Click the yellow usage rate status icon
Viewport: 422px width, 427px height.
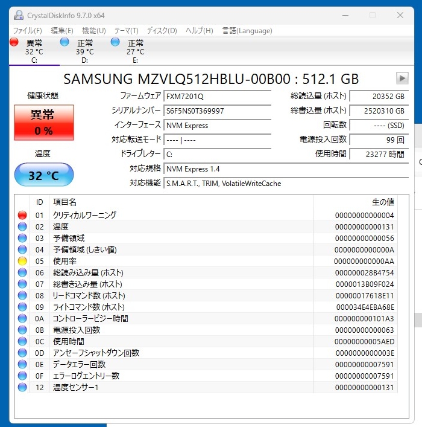pyautogui.click(x=23, y=261)
